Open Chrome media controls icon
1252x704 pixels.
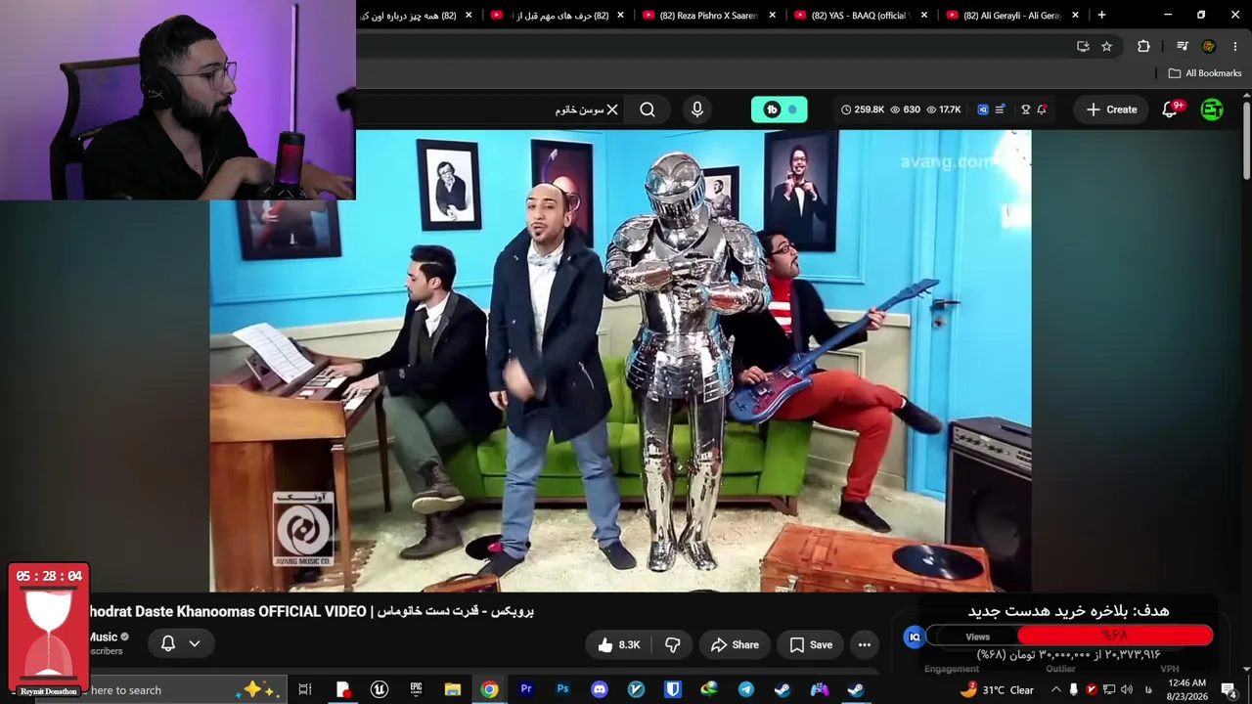[1182, 46]
